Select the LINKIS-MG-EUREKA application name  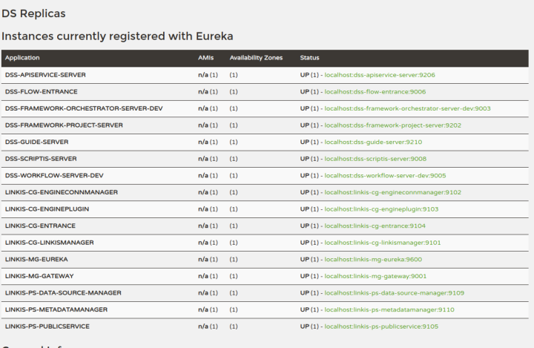point(36,260)
